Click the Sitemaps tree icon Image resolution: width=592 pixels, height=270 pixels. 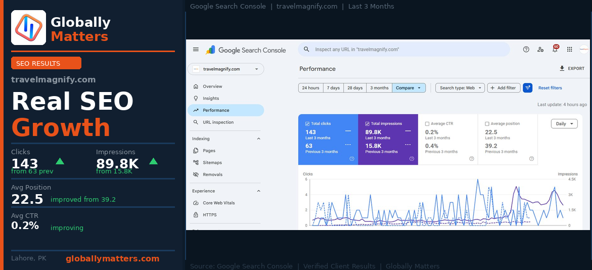[196, 162]
